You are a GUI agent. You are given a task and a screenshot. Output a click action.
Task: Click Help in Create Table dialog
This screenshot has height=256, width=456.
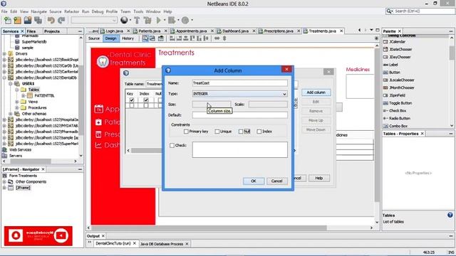coord(319,178)
